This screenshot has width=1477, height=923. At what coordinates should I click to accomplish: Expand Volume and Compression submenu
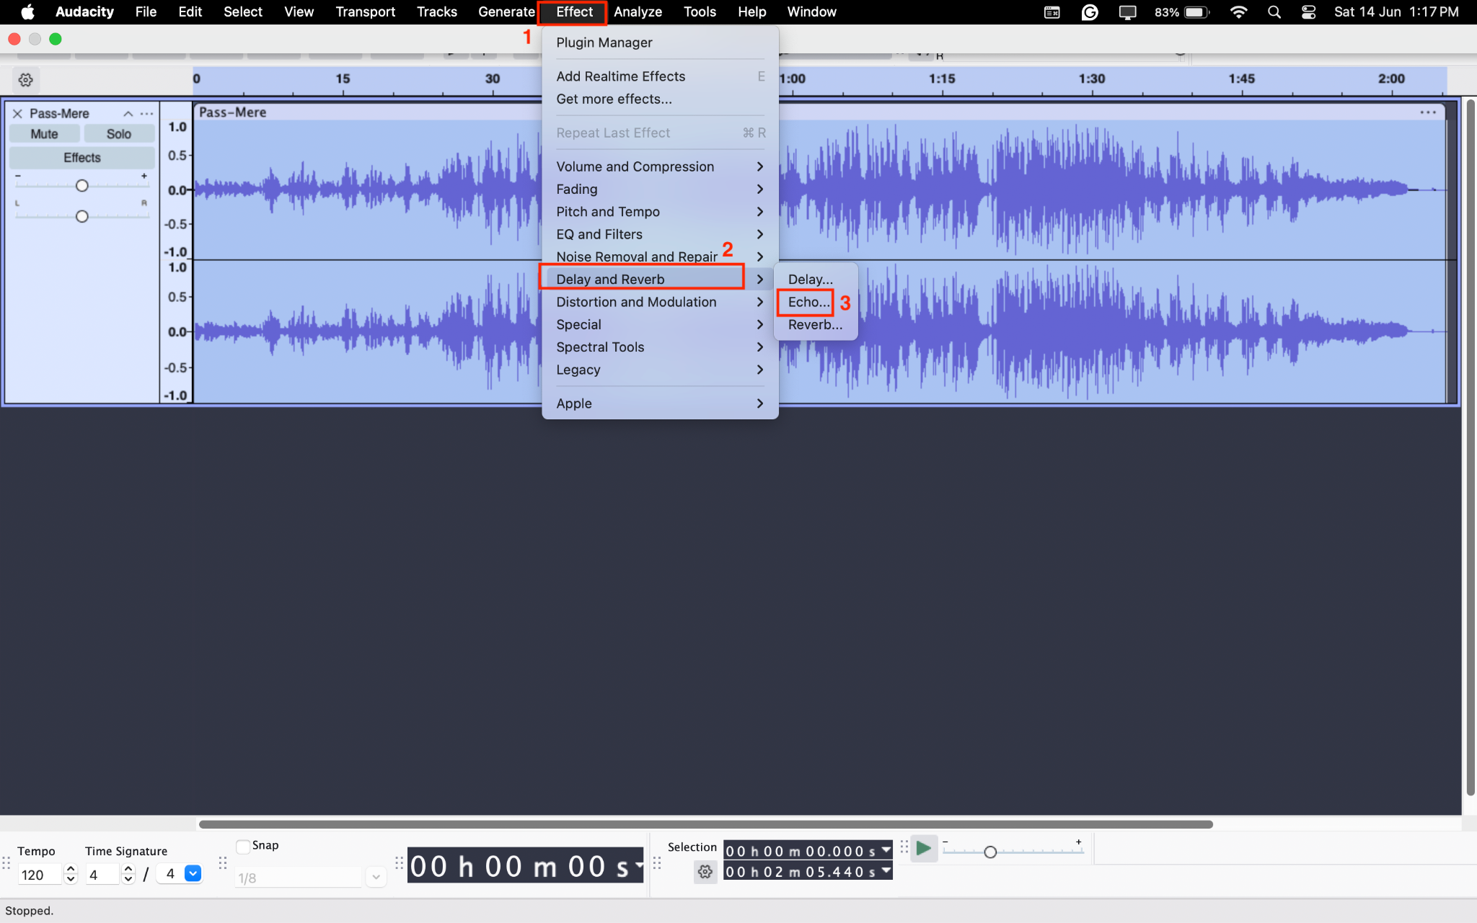[660, 166]
